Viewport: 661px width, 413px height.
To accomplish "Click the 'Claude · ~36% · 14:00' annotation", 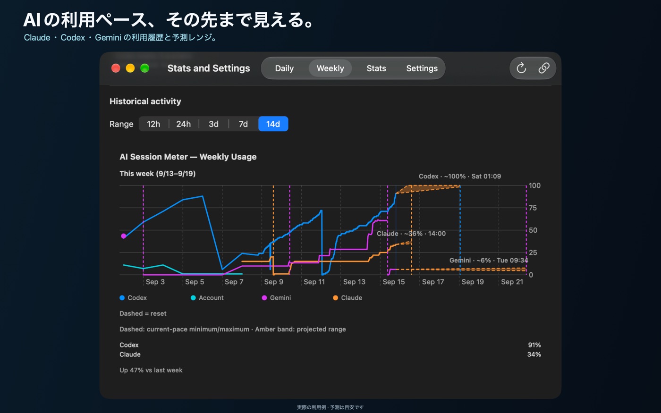I will coord(411,234).
